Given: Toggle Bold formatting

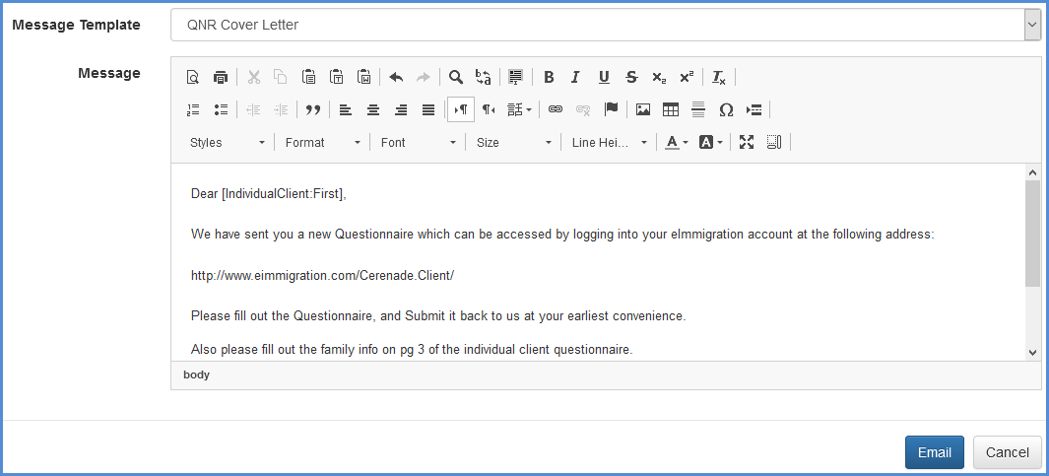Looking at the screenshot, I should click(549, 77).
